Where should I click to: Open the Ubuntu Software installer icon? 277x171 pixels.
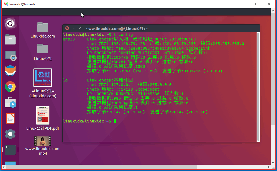[10, 102]
